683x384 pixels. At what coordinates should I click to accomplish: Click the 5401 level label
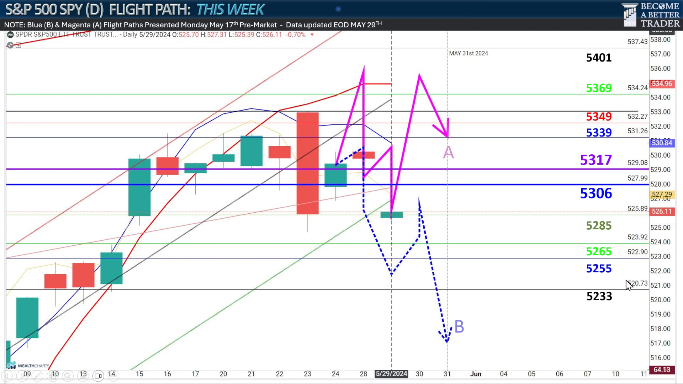[599, 58]
